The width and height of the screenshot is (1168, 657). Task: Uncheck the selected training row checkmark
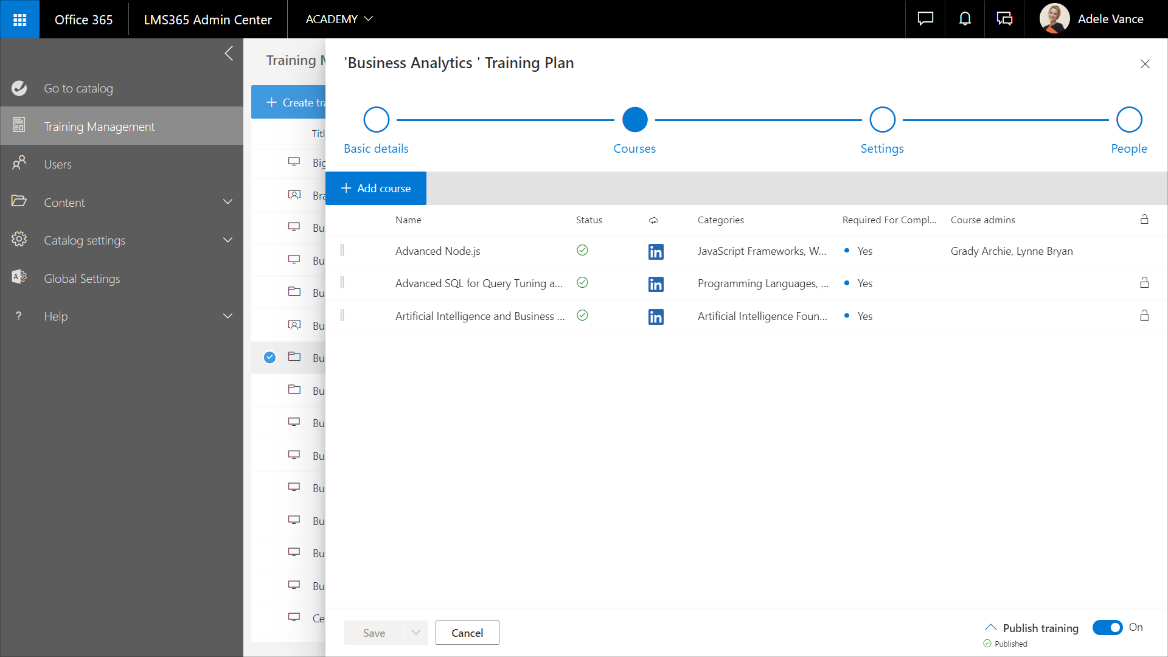pos(270,358)
